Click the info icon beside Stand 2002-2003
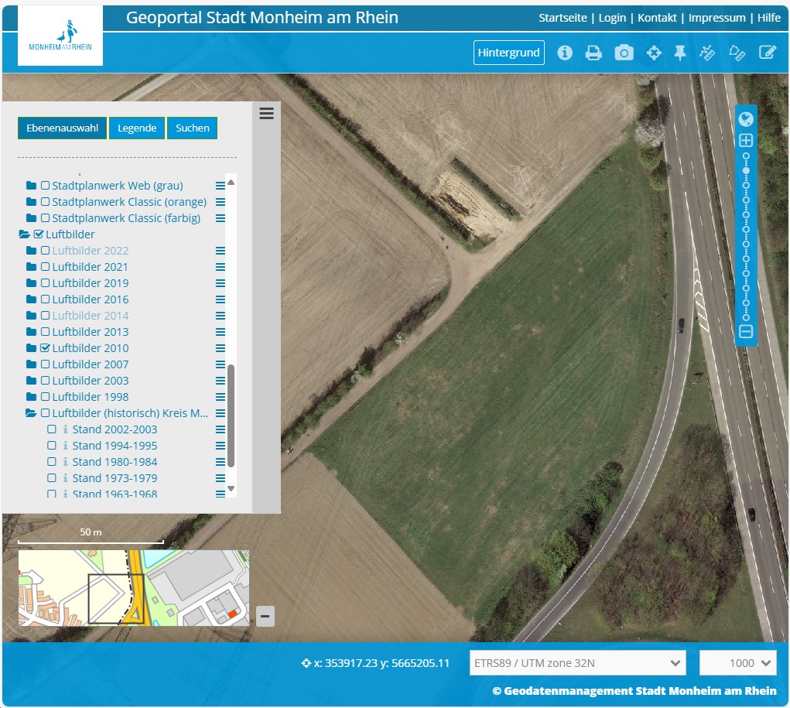The width and height of the screenshot is (790, 708). pyautogui.click(x=66, y=429)
